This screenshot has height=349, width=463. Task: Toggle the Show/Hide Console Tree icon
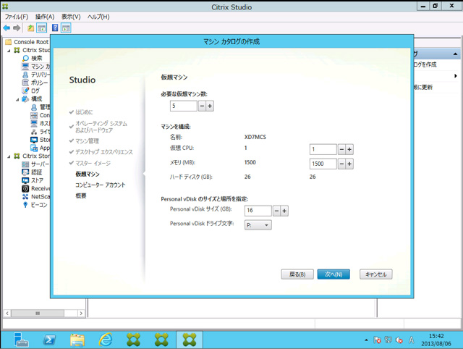pos(42,28)
